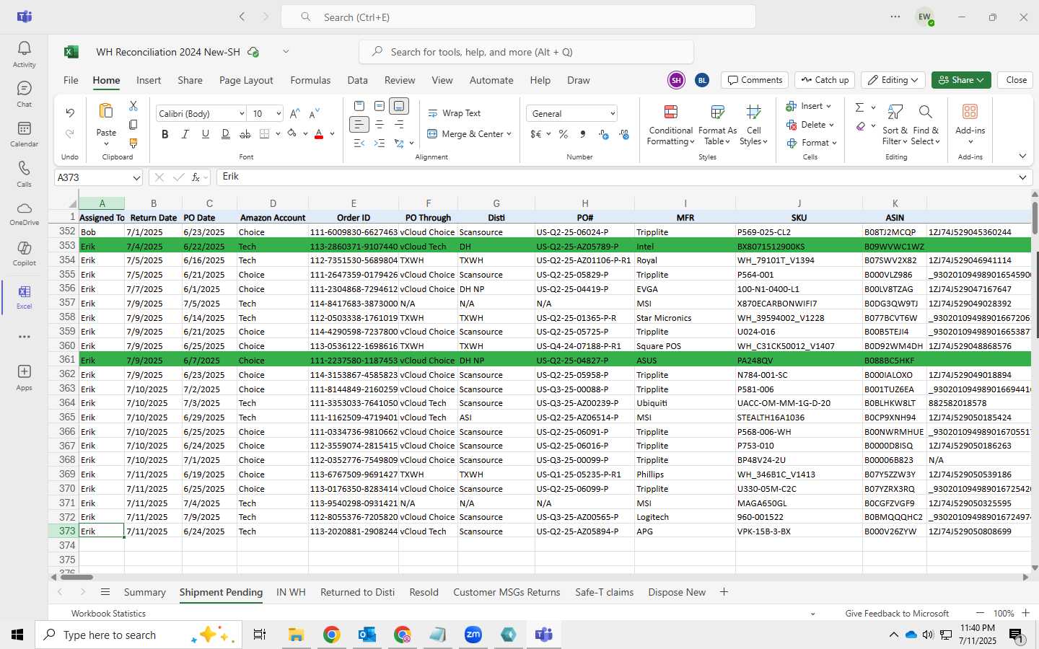Open the Editing mode dropdown
Screen dimensions: 1039x649
click(x=893, y=80)
